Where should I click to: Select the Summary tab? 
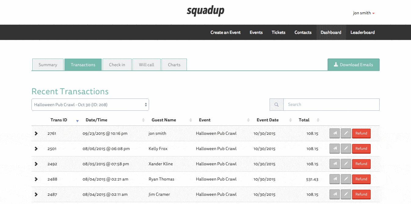tap(48, 65)
